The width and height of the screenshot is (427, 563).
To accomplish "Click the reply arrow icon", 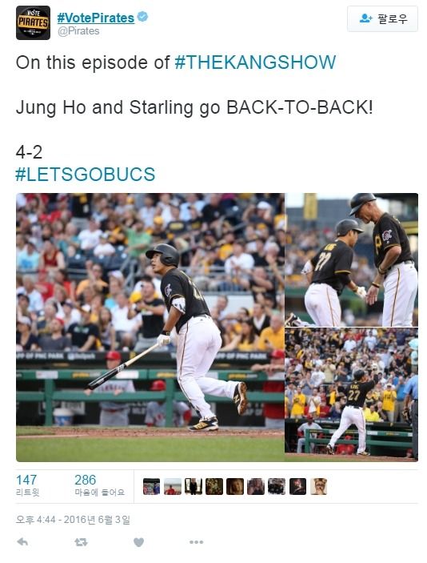I will point(22,542).
